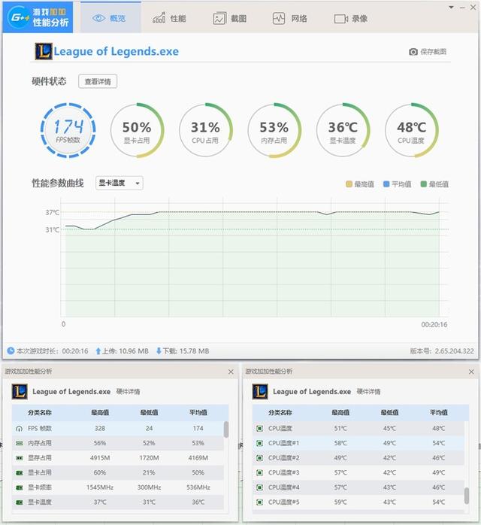The width and height of the screenshot is (481, 525).
Task: Click the League icon in right details window
Action: 260,391
